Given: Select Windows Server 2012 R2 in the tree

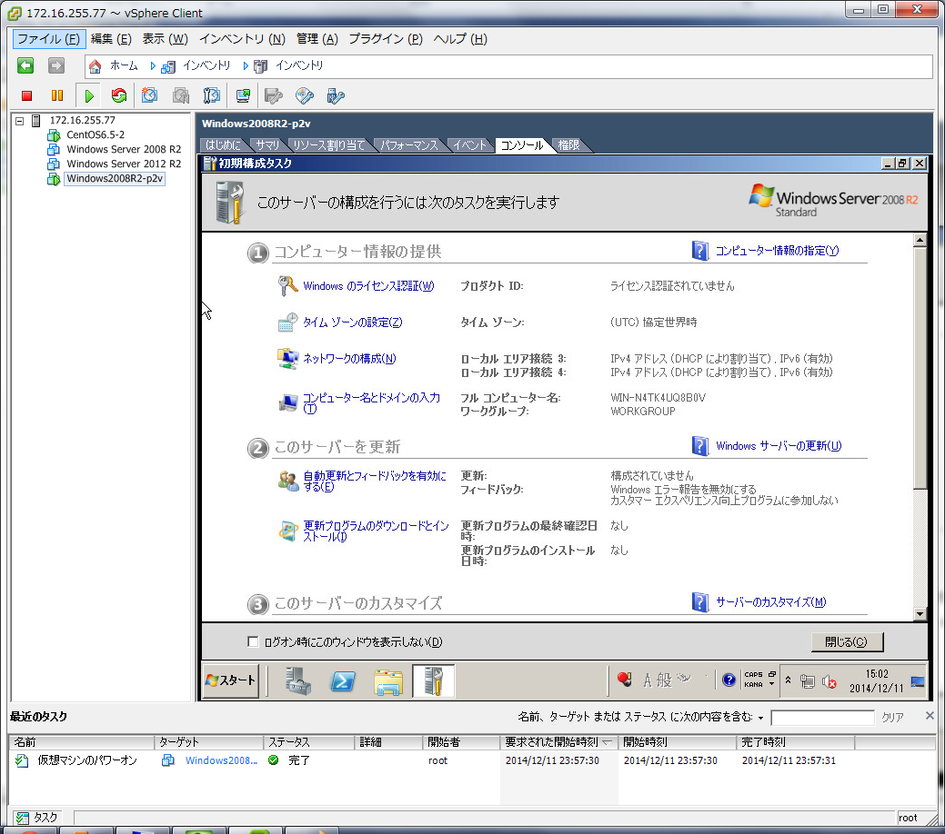Looking at the screenshot, I should pyautogui.click(x=124, y=164).
